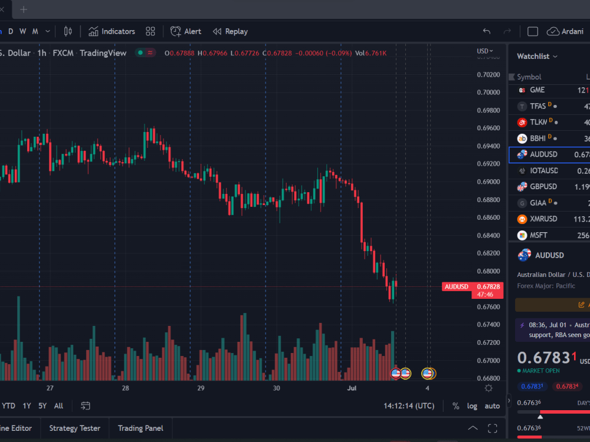Select GIAA in the watchlist
This screenshot has height=442, width=590.
point(549,203)
